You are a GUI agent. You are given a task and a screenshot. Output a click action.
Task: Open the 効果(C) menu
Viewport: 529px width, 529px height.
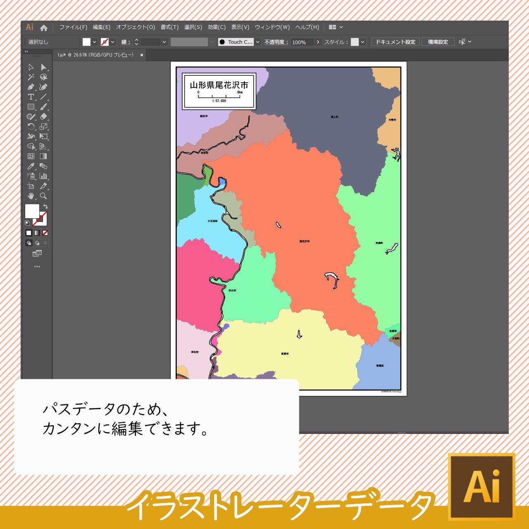pyautogui.click(x=217, y=27)
